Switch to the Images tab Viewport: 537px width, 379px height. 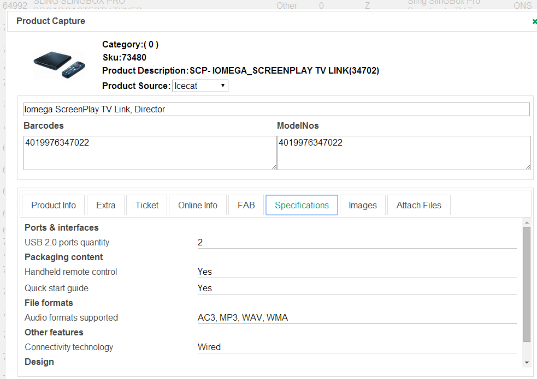click(x=363, y=205)
